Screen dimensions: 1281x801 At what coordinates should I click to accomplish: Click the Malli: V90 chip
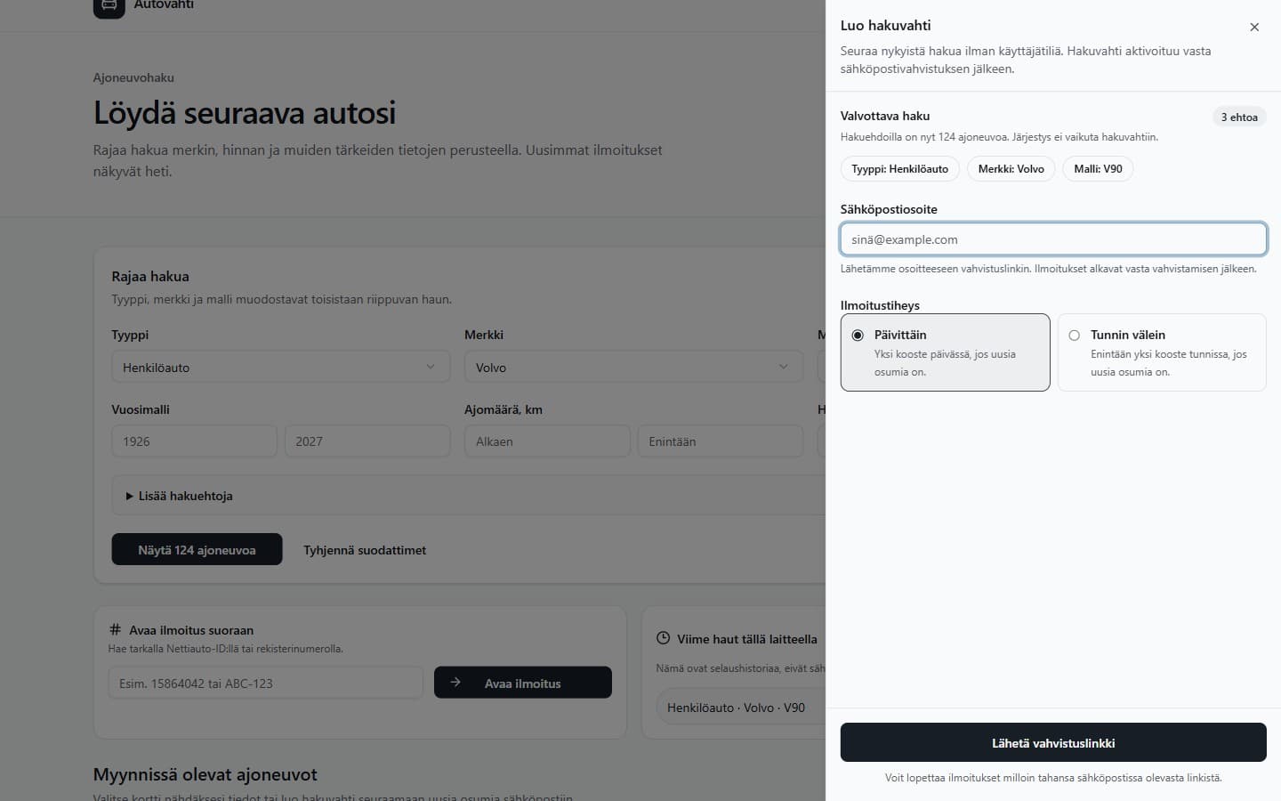point(1098,168)
